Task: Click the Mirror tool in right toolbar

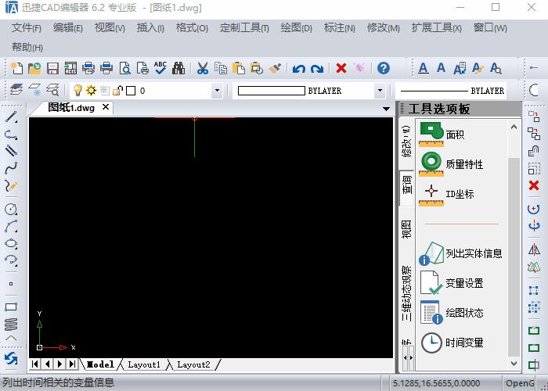Action: (534, 249)
